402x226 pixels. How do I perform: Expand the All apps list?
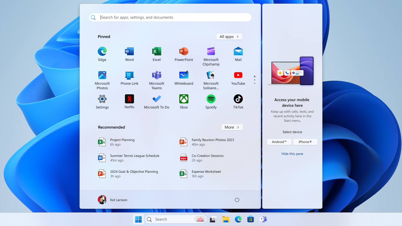pos(229,37)
